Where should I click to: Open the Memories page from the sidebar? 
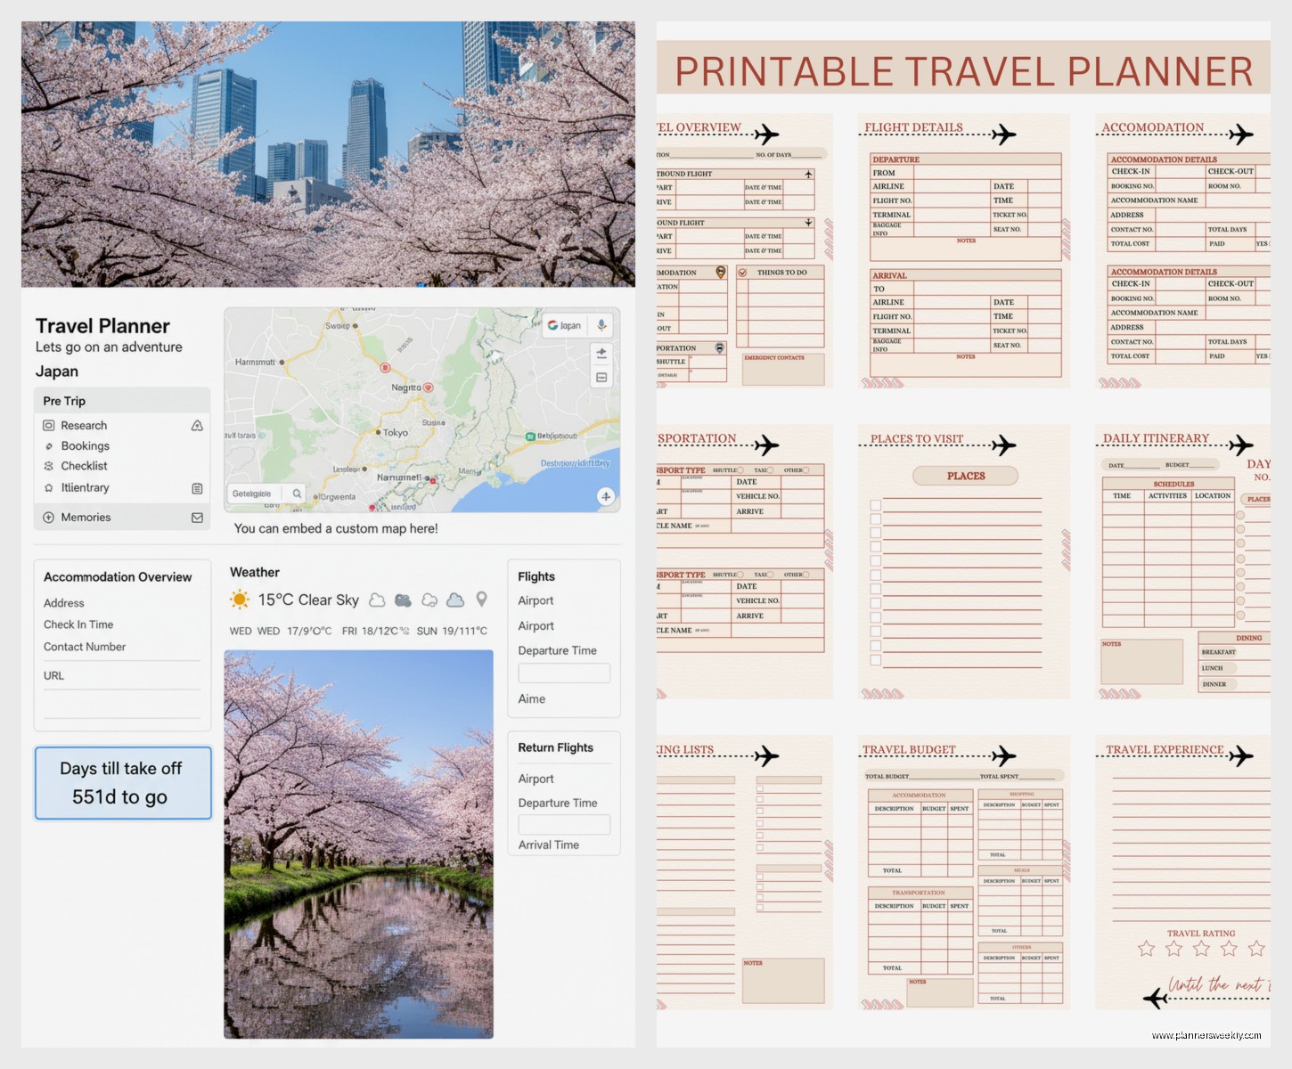[x=87, y=517]
